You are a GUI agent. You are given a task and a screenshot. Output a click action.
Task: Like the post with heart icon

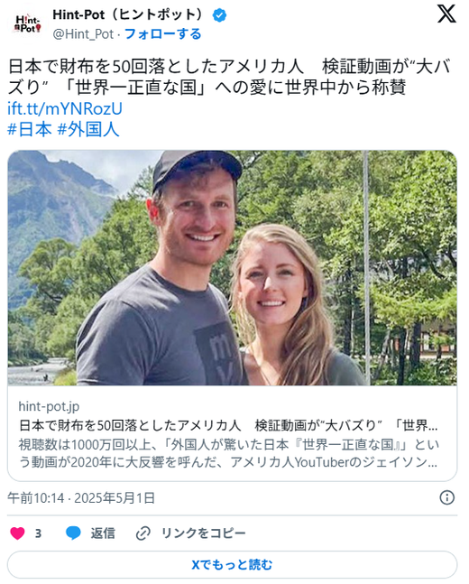pyautogui.click(x=17, y=533)
